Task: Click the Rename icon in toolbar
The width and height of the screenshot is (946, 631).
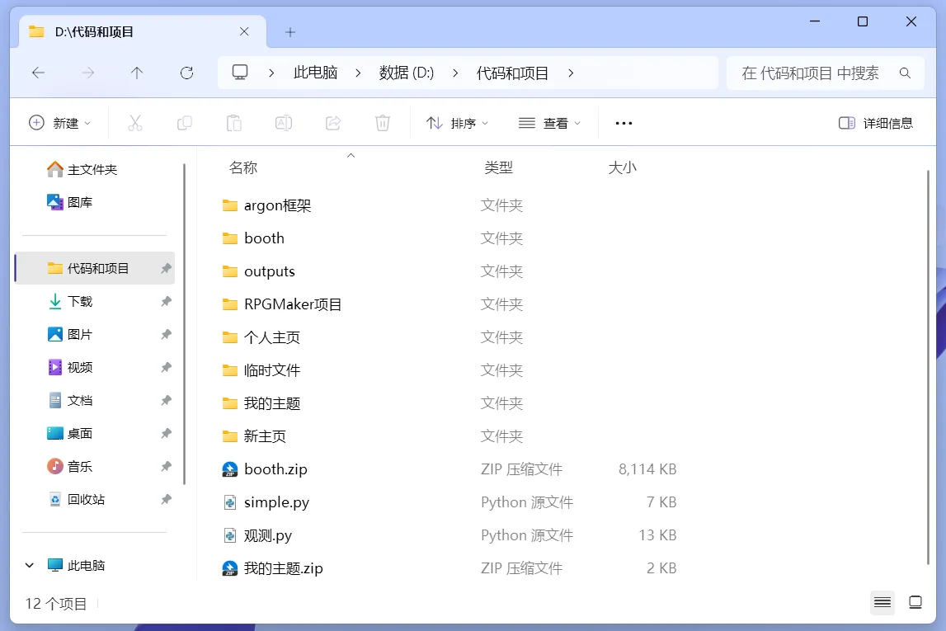Action: coord(284,123)
